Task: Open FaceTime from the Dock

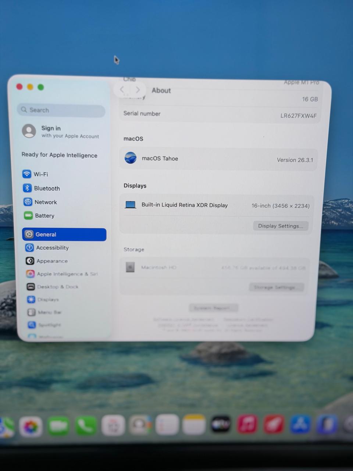Action: point(58,426)
